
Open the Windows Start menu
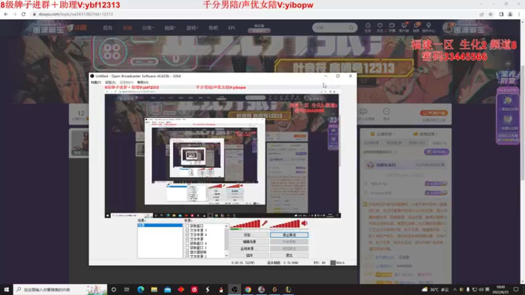[x=6, y=289]
